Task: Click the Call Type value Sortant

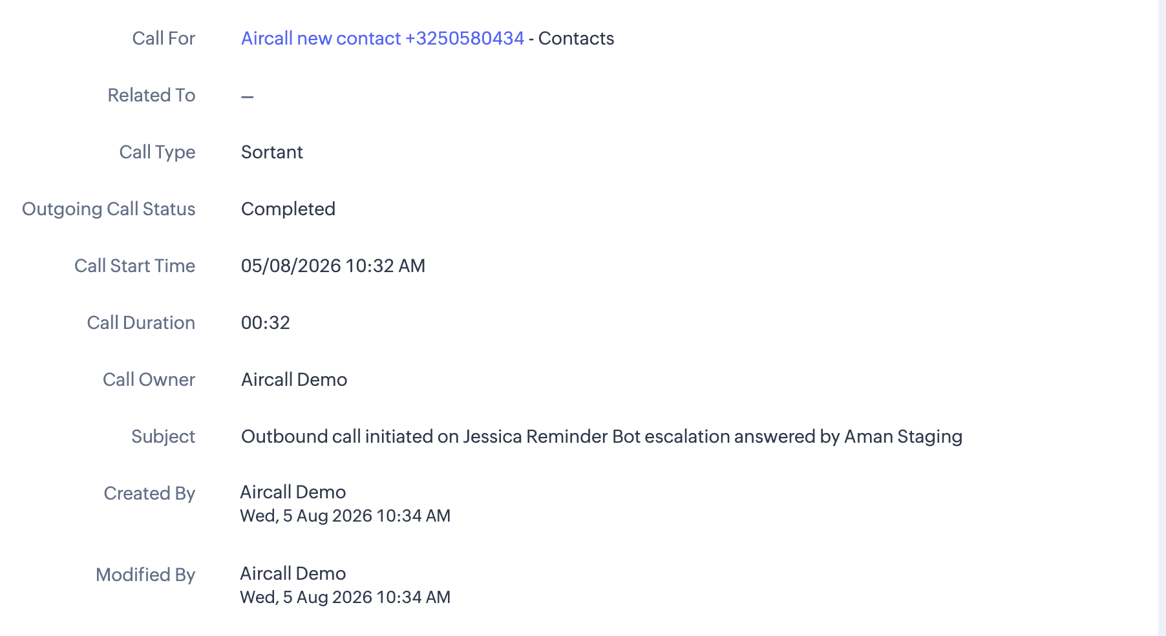Action: [271, 152]
